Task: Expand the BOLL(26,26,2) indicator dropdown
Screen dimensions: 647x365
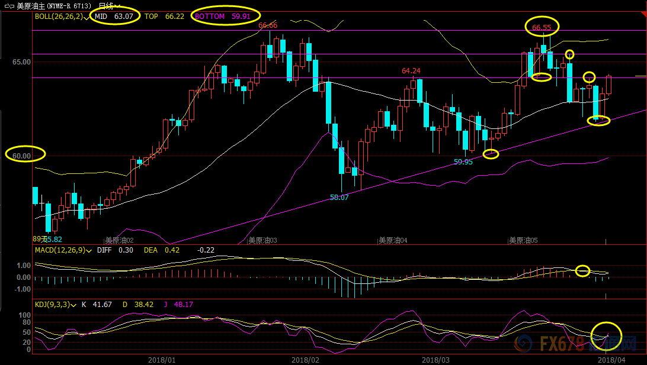Action: (89, 17)
